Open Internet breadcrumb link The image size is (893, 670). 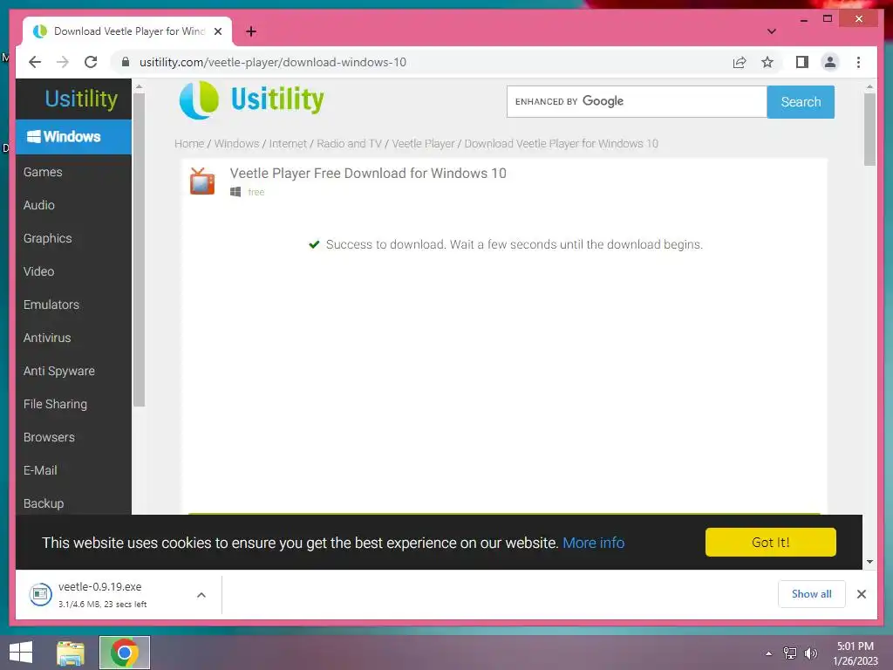point(288,144)
